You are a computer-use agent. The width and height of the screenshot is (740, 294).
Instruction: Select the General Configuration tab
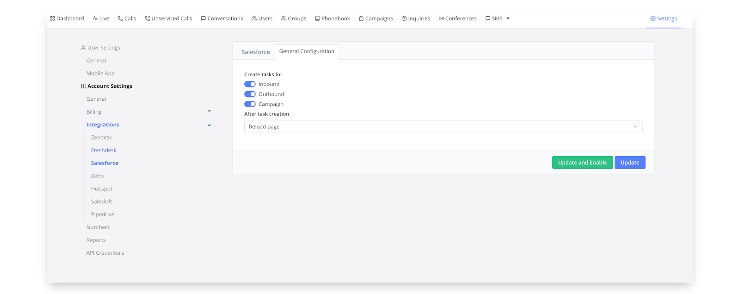pyautogui.click(x=307, y=51)
